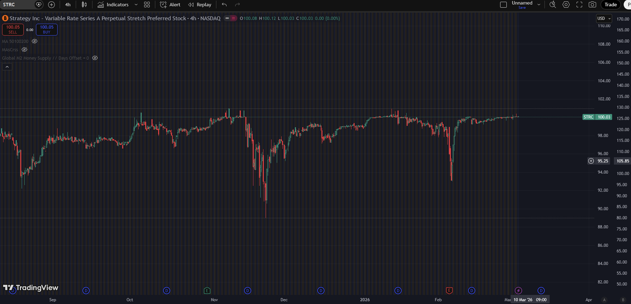Open the dividend marker under October
This screenshot has width=631, height=304.
(x=167, y=290)
